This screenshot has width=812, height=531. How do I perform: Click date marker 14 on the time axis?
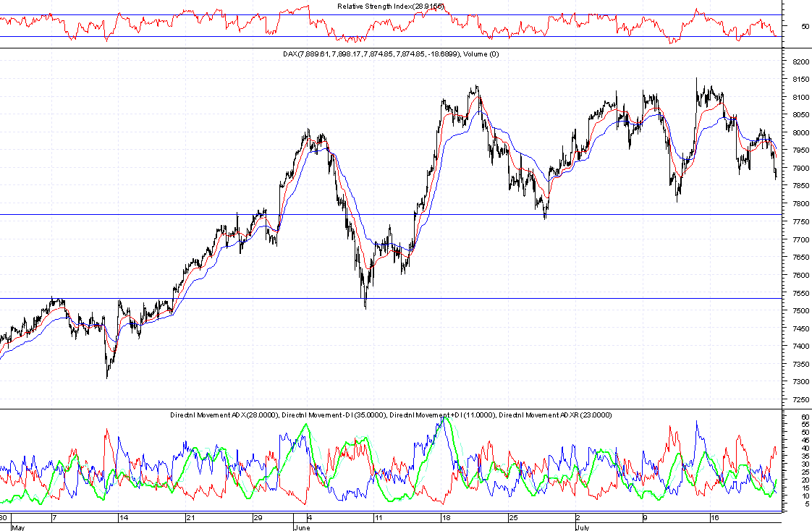click(x=124, y=518)
